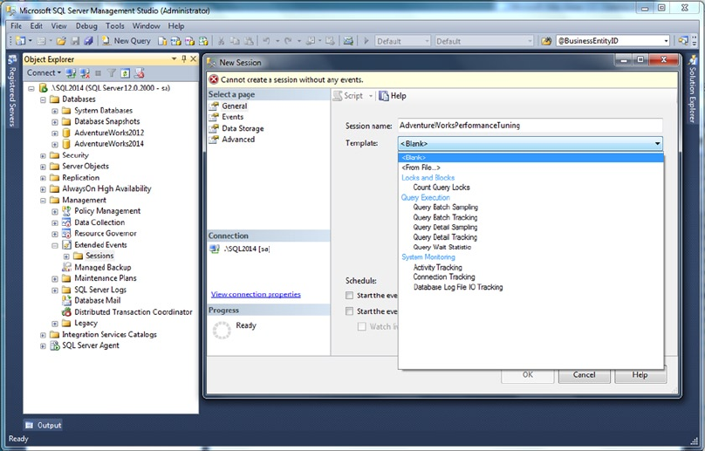Open the Edit menu
Image resolution: width=705 pixels, height=451 pixels.
tap(37, 26)
